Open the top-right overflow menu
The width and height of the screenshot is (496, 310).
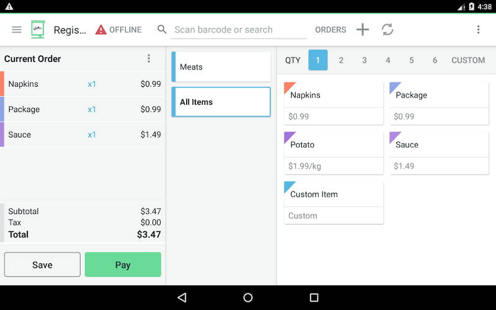478,29
